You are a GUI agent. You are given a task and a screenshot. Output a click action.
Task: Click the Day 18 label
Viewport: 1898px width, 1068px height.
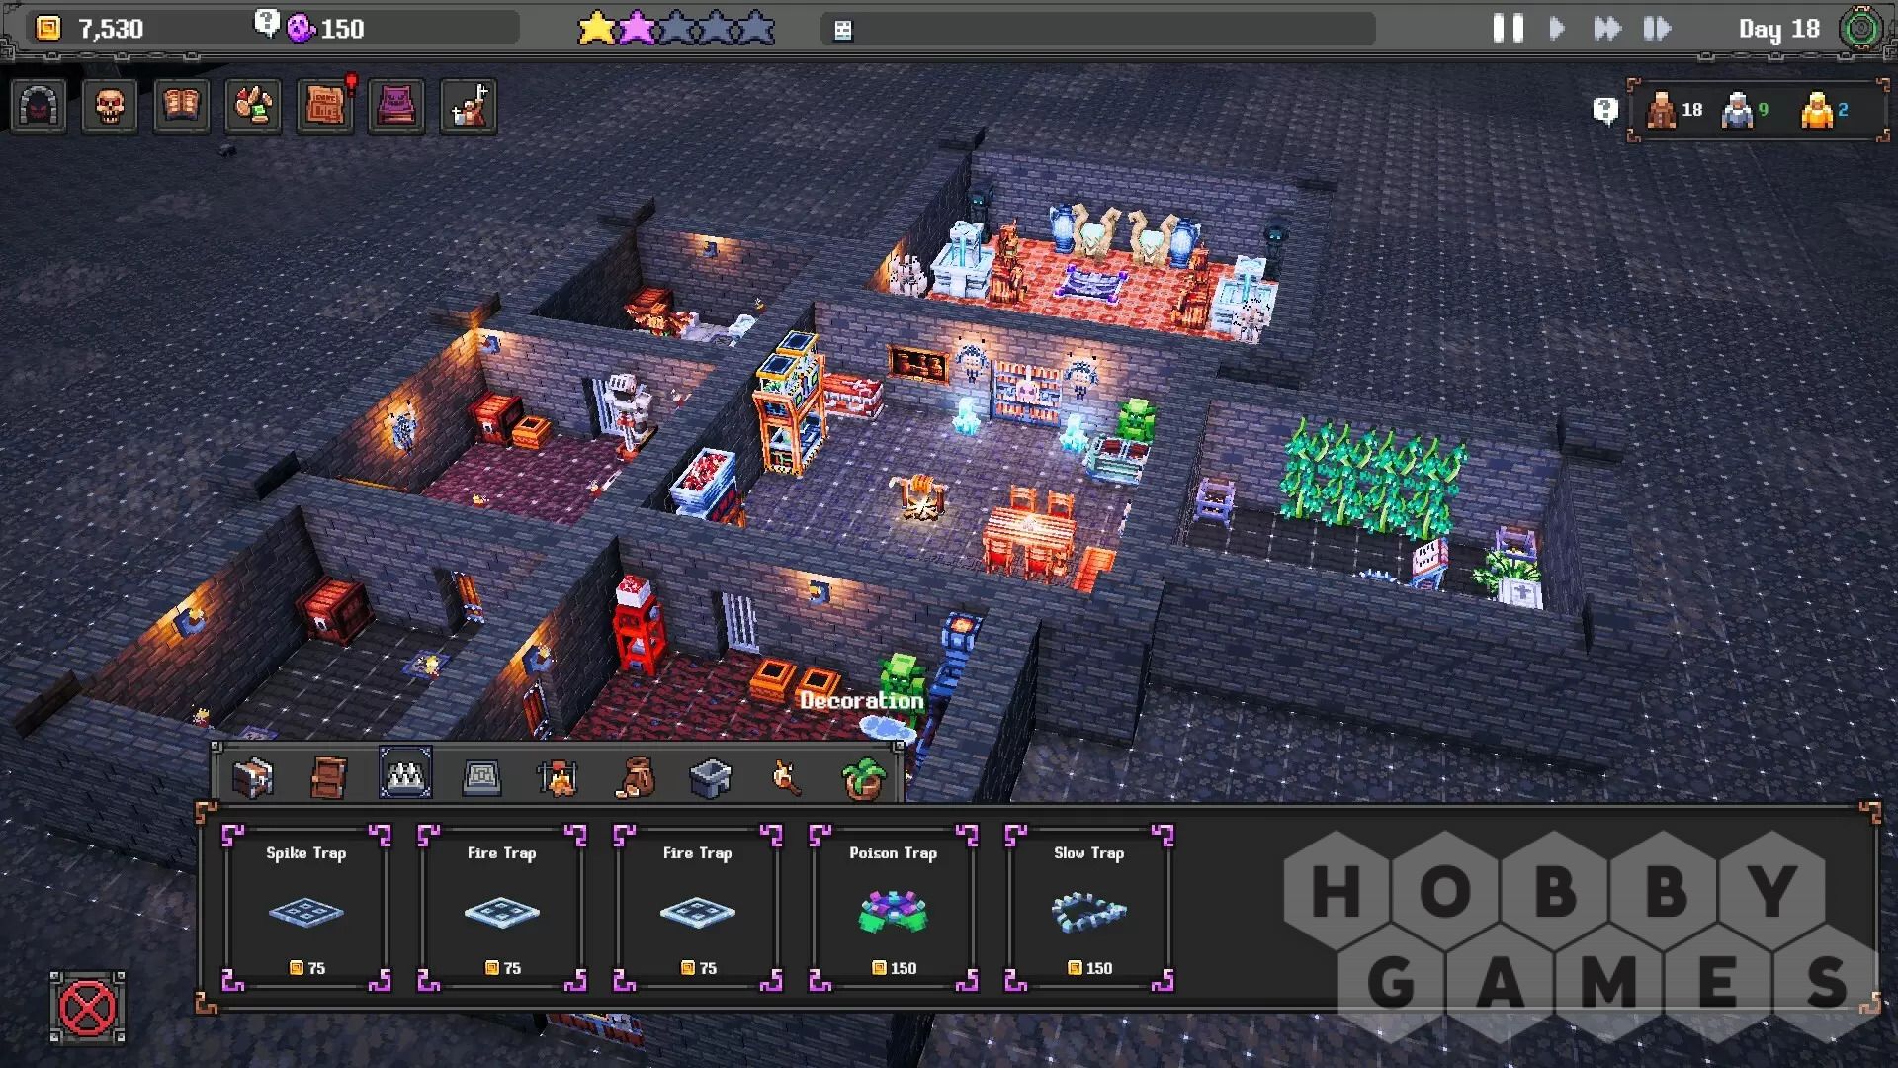(x=1778, y=29)
